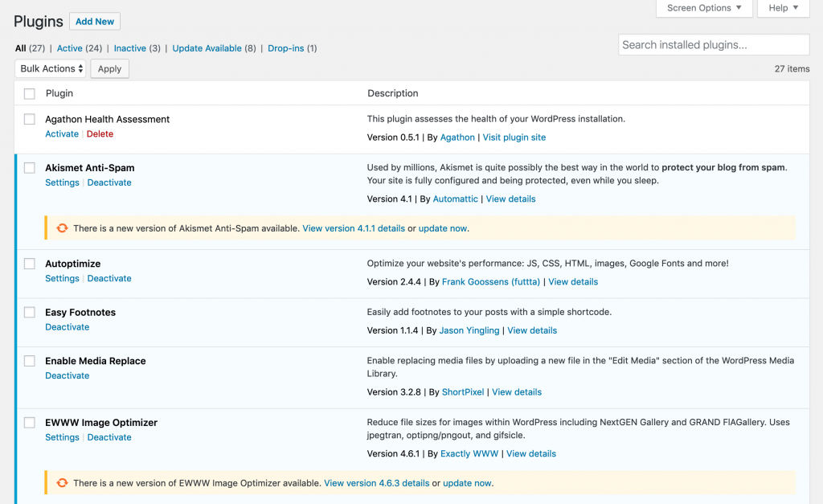Click the Plugin column header

click(59, 93)
